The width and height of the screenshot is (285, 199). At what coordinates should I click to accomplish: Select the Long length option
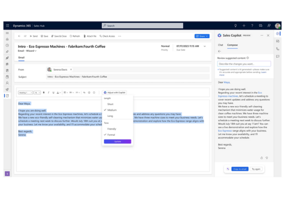[x=110, y=116]
